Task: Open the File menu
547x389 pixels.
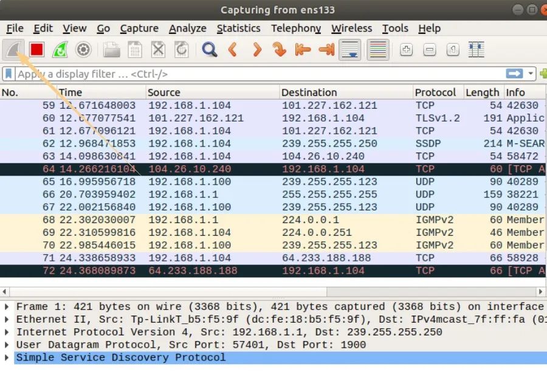Action: tap(15, 28)
